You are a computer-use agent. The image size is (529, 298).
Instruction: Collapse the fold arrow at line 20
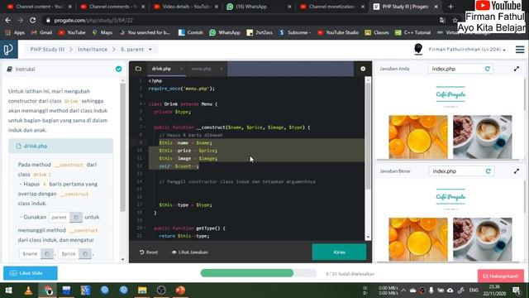tap(145, 228)
